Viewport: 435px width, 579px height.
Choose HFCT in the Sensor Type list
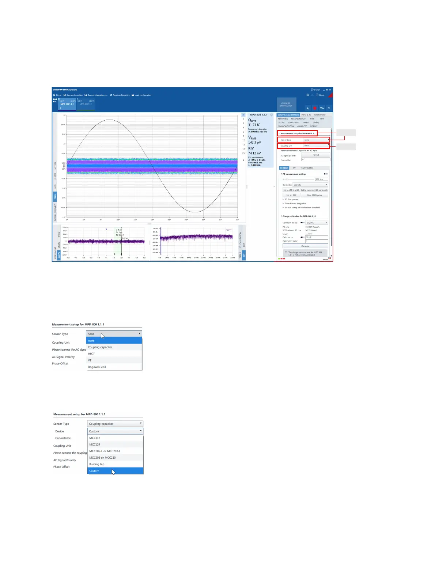tap(114, 354)
